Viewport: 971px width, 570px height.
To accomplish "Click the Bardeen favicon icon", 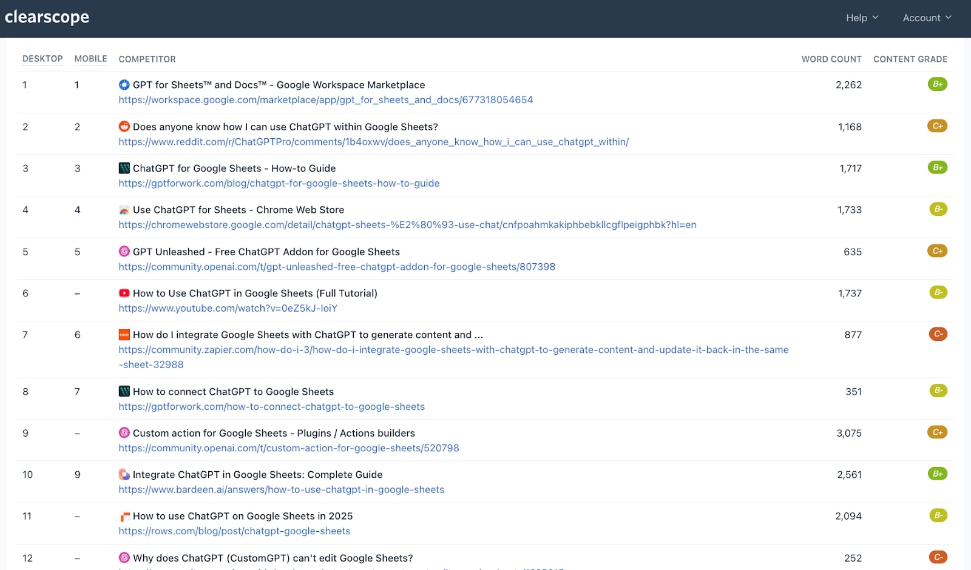I will click(124, 475).
